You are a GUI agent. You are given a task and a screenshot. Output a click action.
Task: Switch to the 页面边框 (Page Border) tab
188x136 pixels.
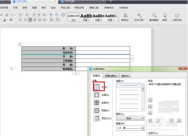[x=111, y=76]
